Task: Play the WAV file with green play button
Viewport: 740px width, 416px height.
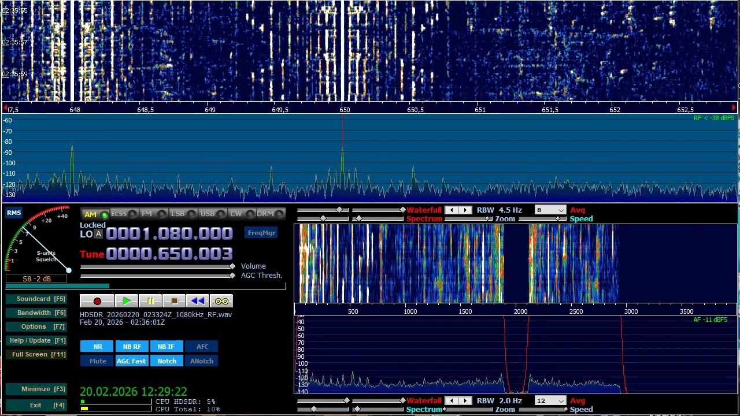Action: [x=126, y=301]
